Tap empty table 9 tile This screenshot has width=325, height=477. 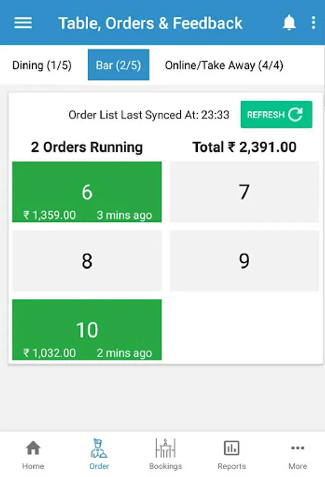coord(244,261)
